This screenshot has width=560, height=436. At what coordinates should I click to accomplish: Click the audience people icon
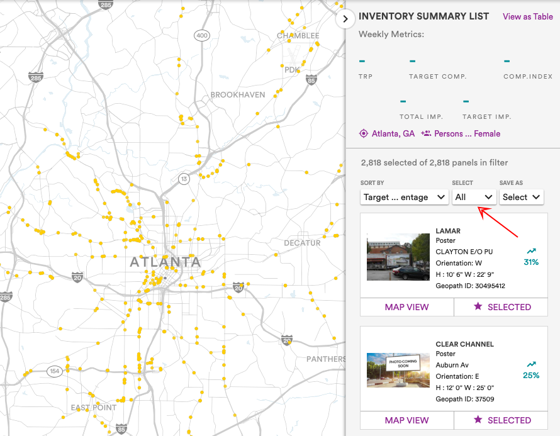click(x=426, y=133)
